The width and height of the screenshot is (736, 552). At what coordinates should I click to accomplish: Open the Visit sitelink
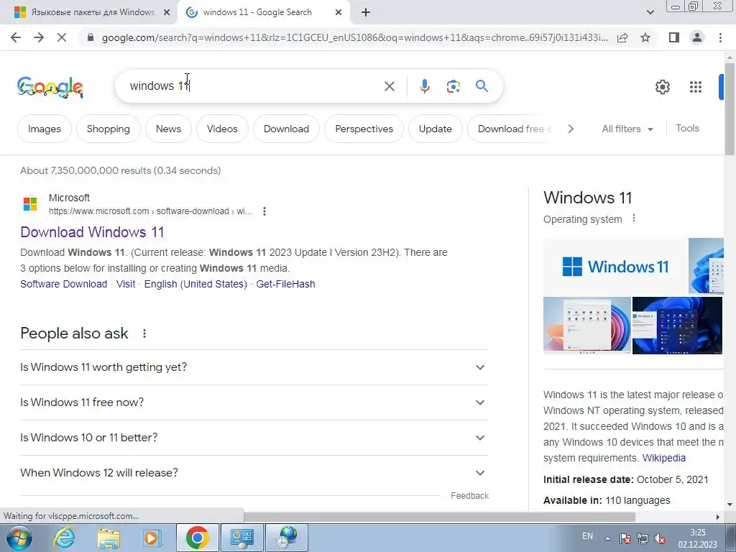tap(125, 284)
